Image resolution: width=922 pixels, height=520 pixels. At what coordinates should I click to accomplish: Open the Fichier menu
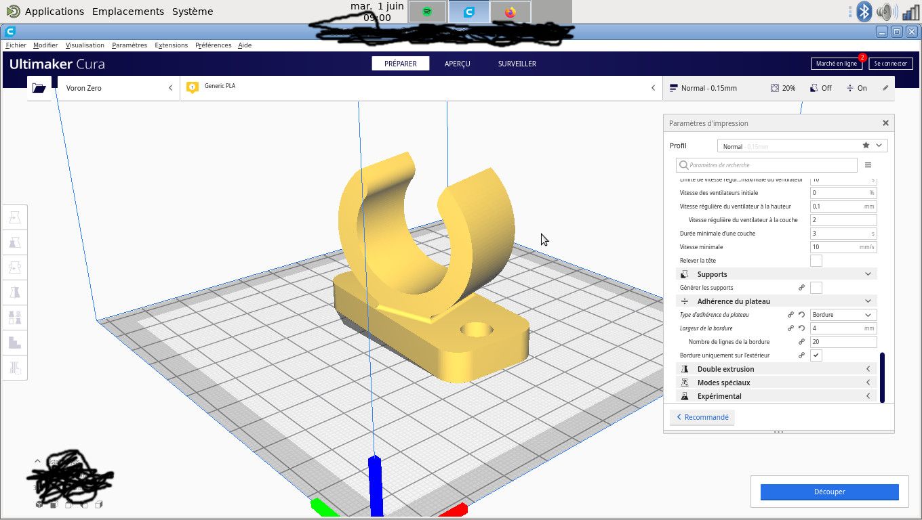(16, 45)
